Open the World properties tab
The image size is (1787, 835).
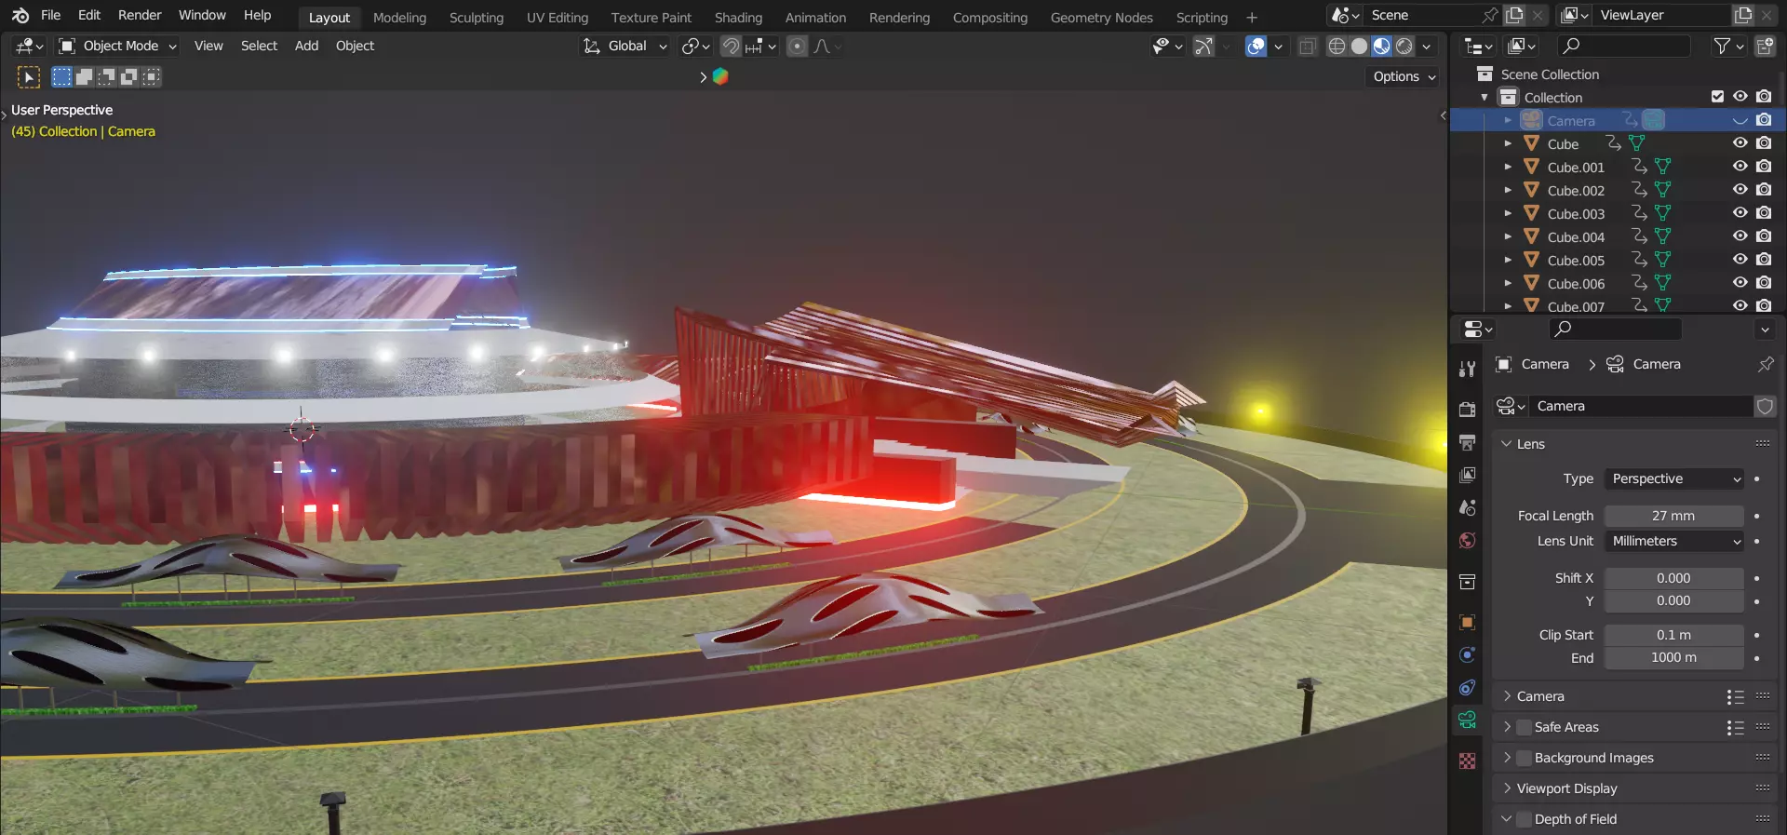[x=1468, y=540]
